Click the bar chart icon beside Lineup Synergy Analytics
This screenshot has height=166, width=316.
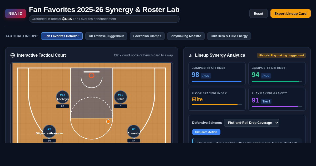(x=191, y=55)
